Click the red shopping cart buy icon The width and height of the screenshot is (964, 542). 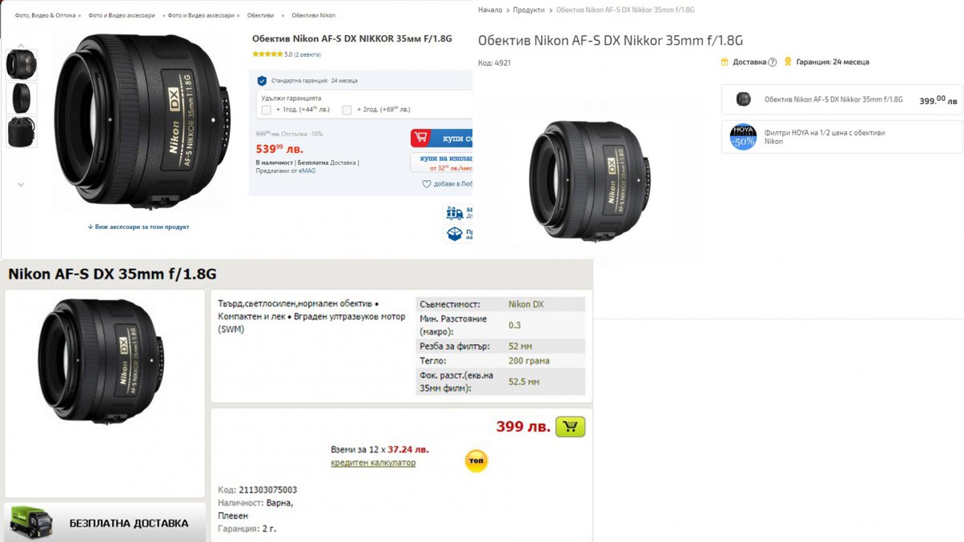[421, 138]
